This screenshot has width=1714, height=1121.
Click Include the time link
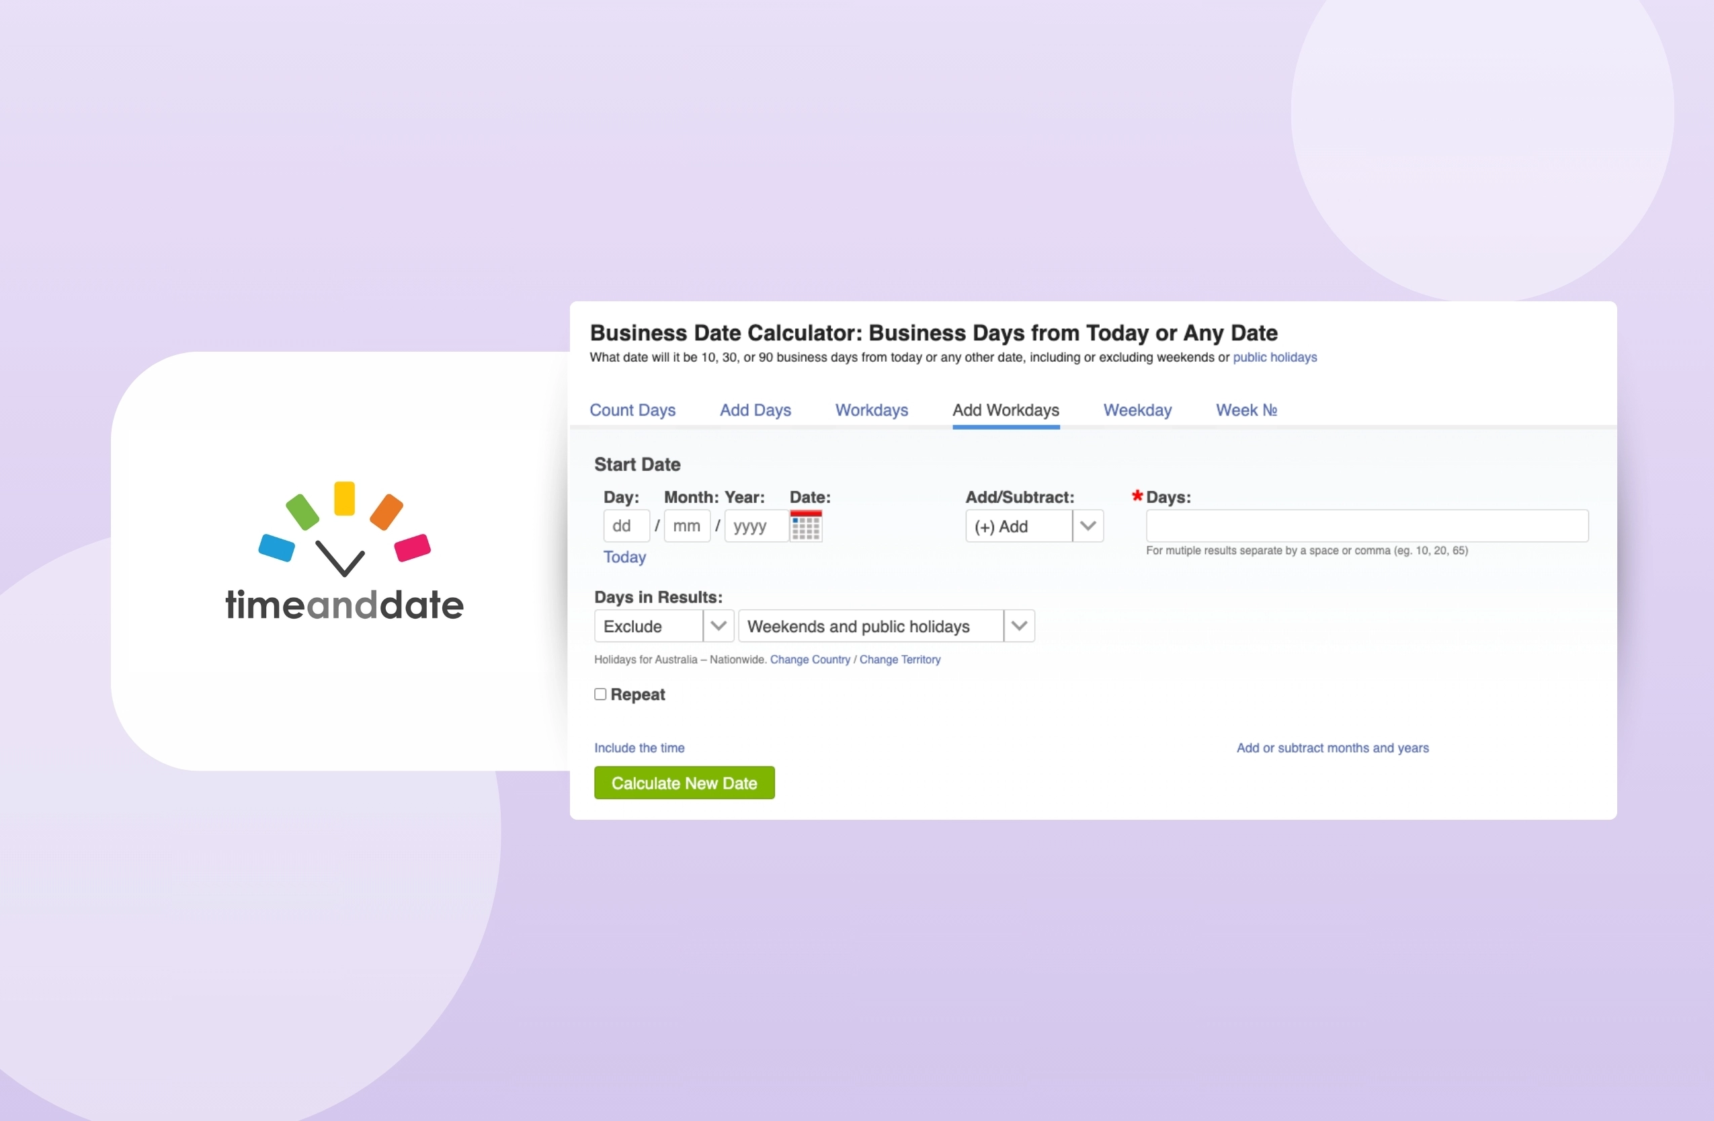639,748
